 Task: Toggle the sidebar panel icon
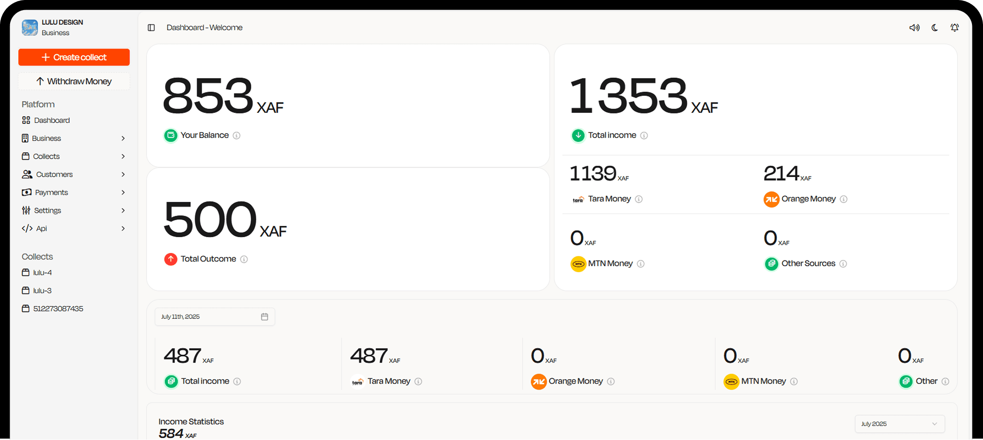click(151, 28)
